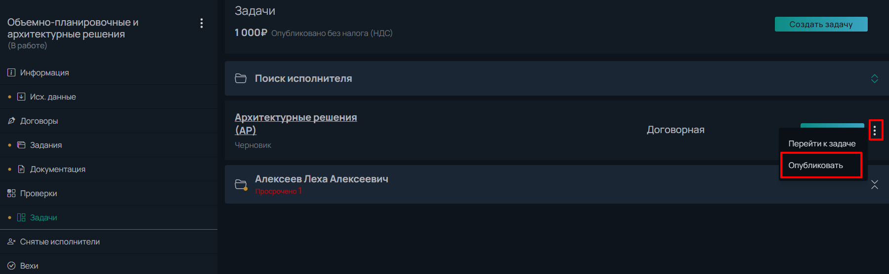Click folder icon of Алексеев Леха Алексеевич
Screen dimensions: 889x274
pos(241,184)
